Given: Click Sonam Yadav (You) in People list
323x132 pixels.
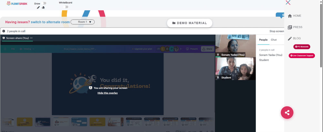Looking at the screenshot, I should (271, 55).
